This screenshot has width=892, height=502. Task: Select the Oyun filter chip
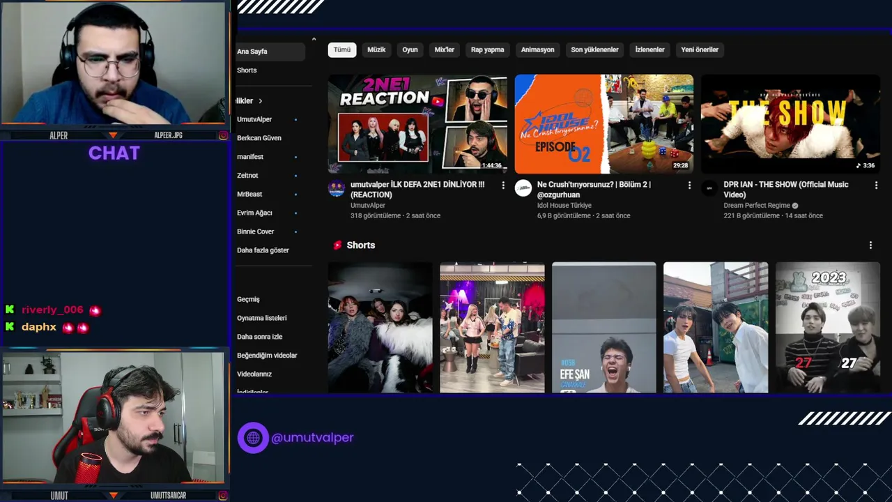tap(410, 50)
